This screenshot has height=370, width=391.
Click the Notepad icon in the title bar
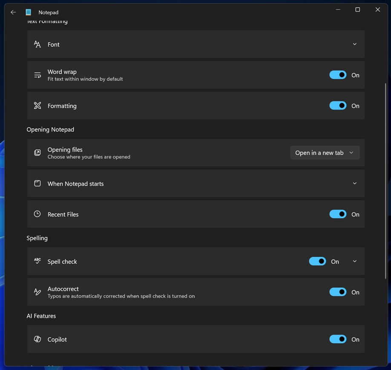(28, 12)
